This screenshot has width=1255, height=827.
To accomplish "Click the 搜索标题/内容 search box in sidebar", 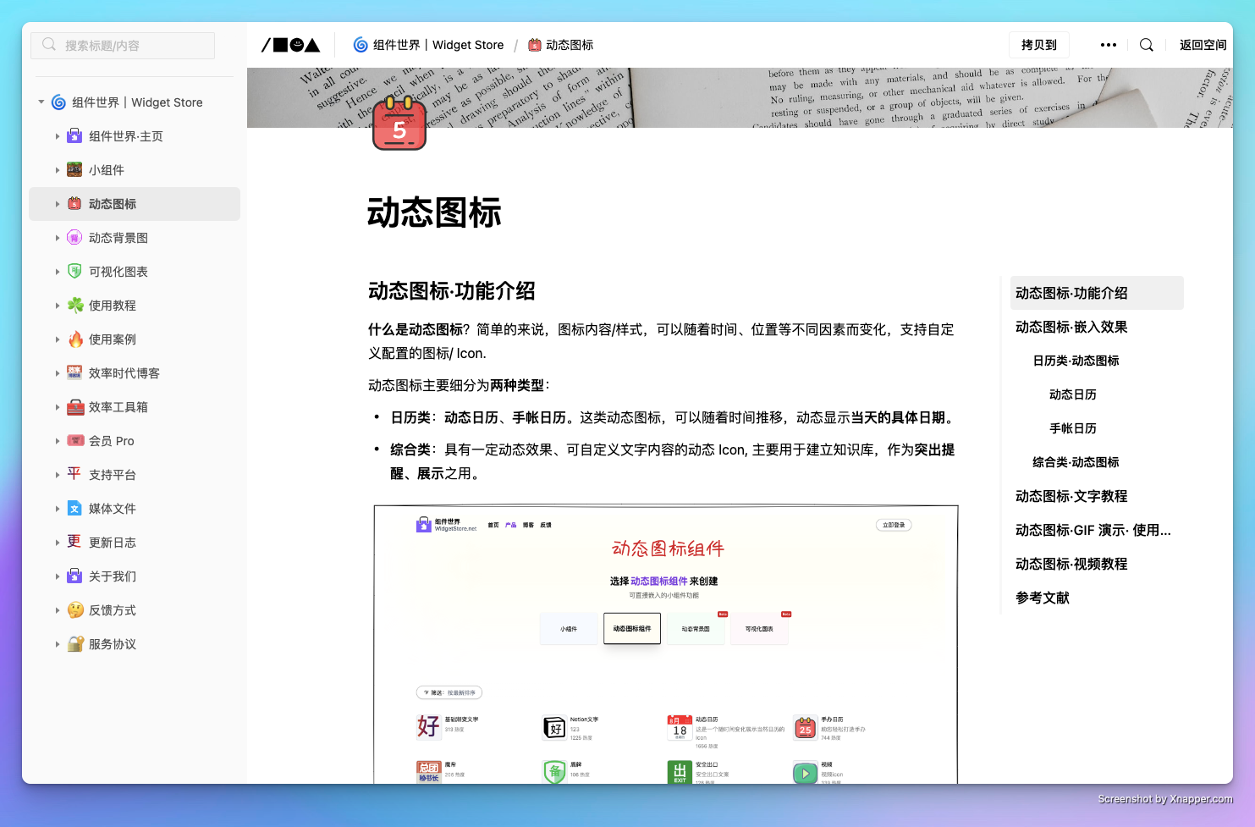I will [122, 45].
